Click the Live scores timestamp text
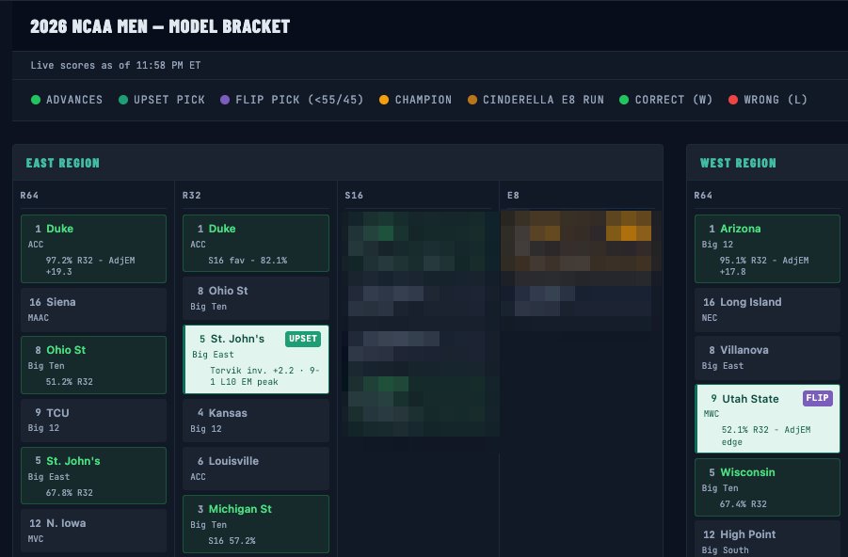 click(115, 65)
